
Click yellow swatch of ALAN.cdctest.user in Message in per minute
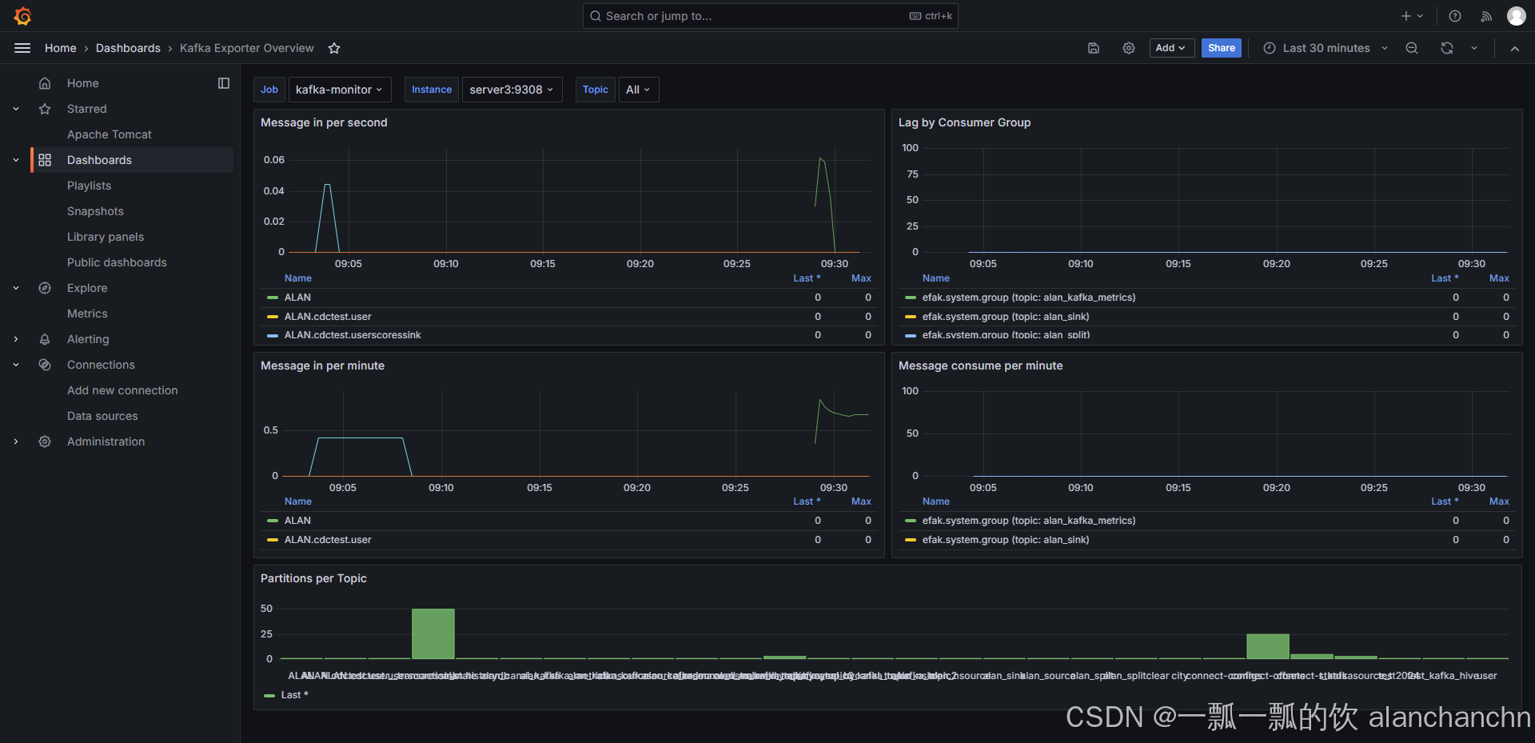coord(273,540)
